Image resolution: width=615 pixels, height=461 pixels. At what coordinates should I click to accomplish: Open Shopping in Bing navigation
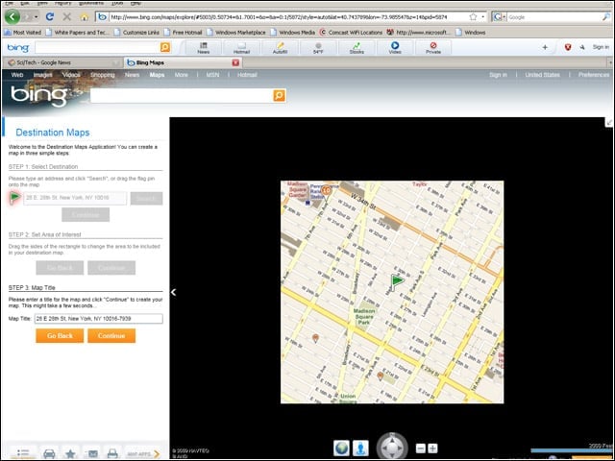(x=103, y=75)
